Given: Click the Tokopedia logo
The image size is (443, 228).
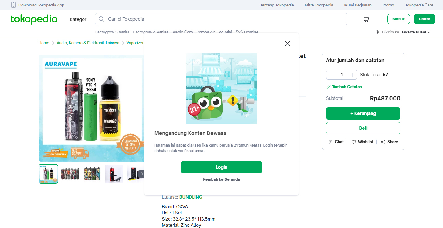Looking at the screenshot, I should (34, 19).
